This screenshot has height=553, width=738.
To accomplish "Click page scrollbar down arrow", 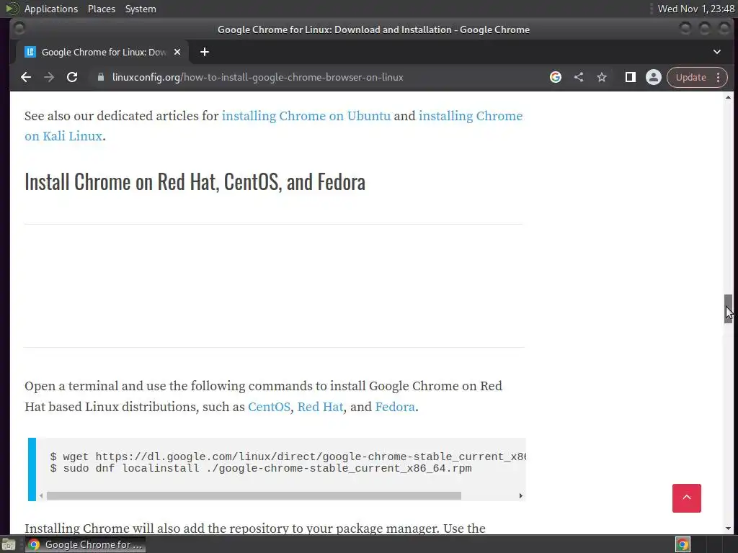I will (728, 529).
